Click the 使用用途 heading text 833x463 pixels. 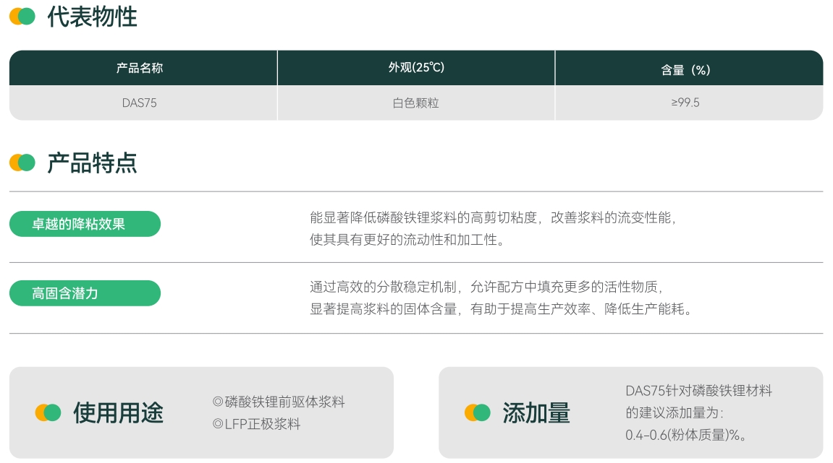coord(118,412)
